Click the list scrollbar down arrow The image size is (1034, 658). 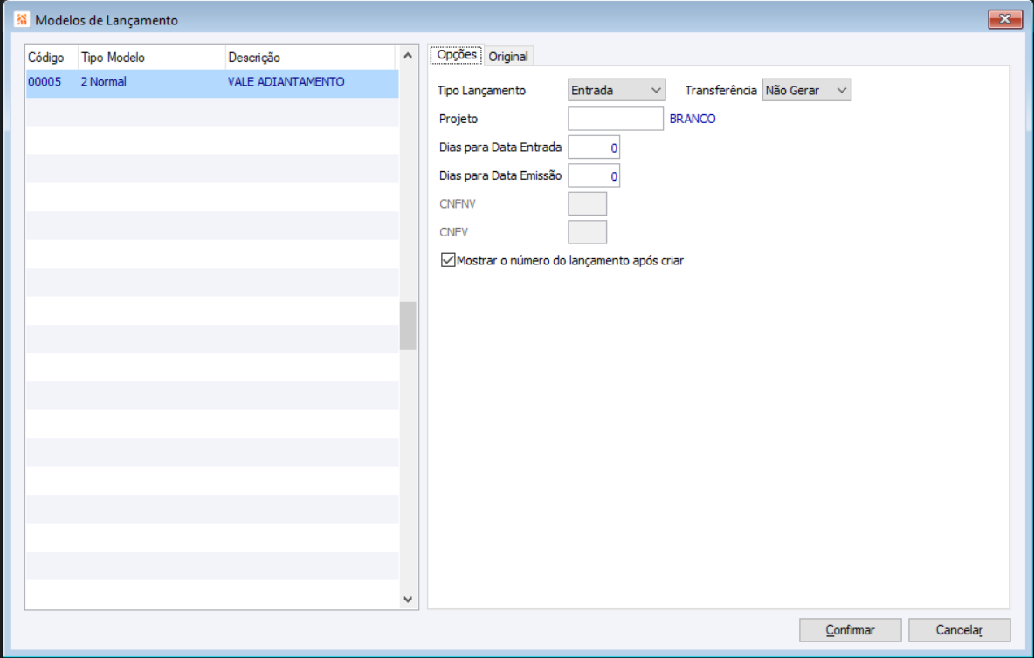coord(408,600)
